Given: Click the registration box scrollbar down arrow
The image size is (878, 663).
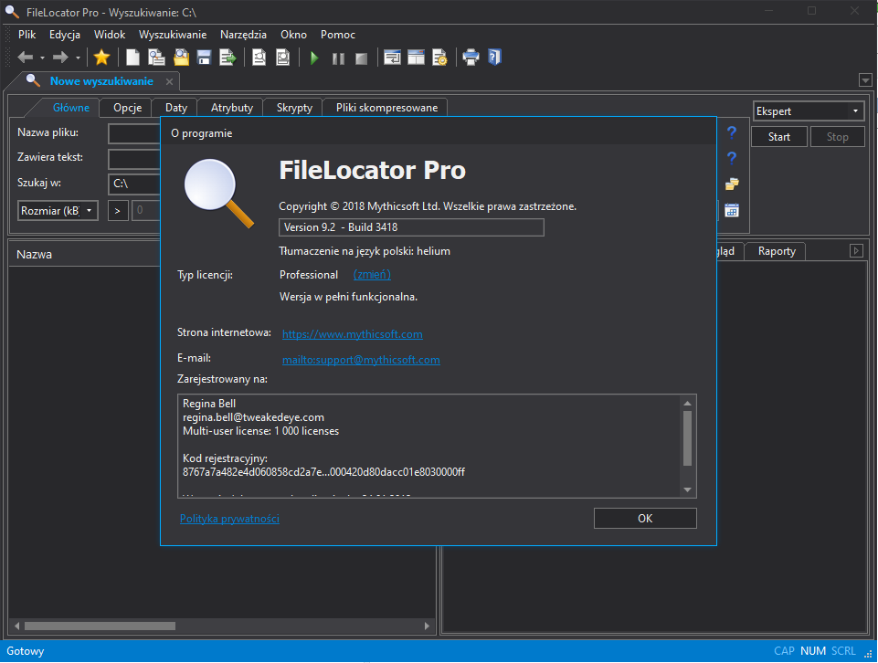Looking at the screenshot, I should (x=688, y=489).
